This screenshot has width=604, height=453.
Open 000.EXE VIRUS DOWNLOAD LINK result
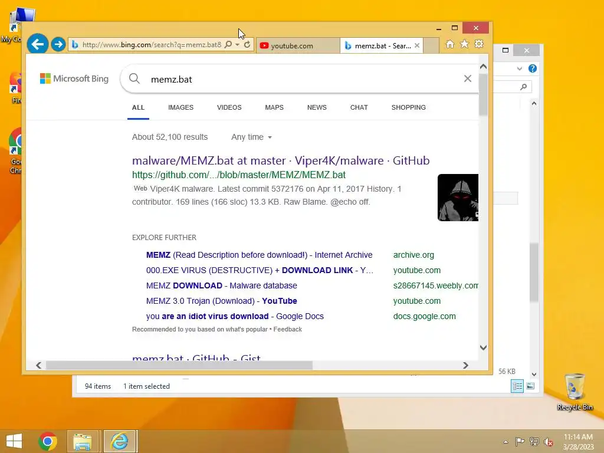(x=260, y=270)
